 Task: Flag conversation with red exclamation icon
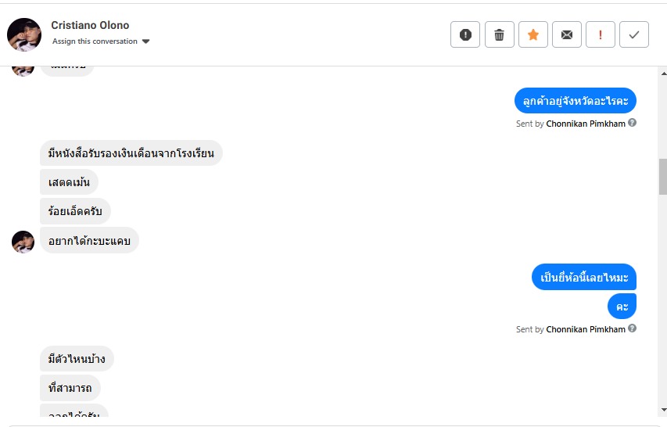tap(601, 34)
